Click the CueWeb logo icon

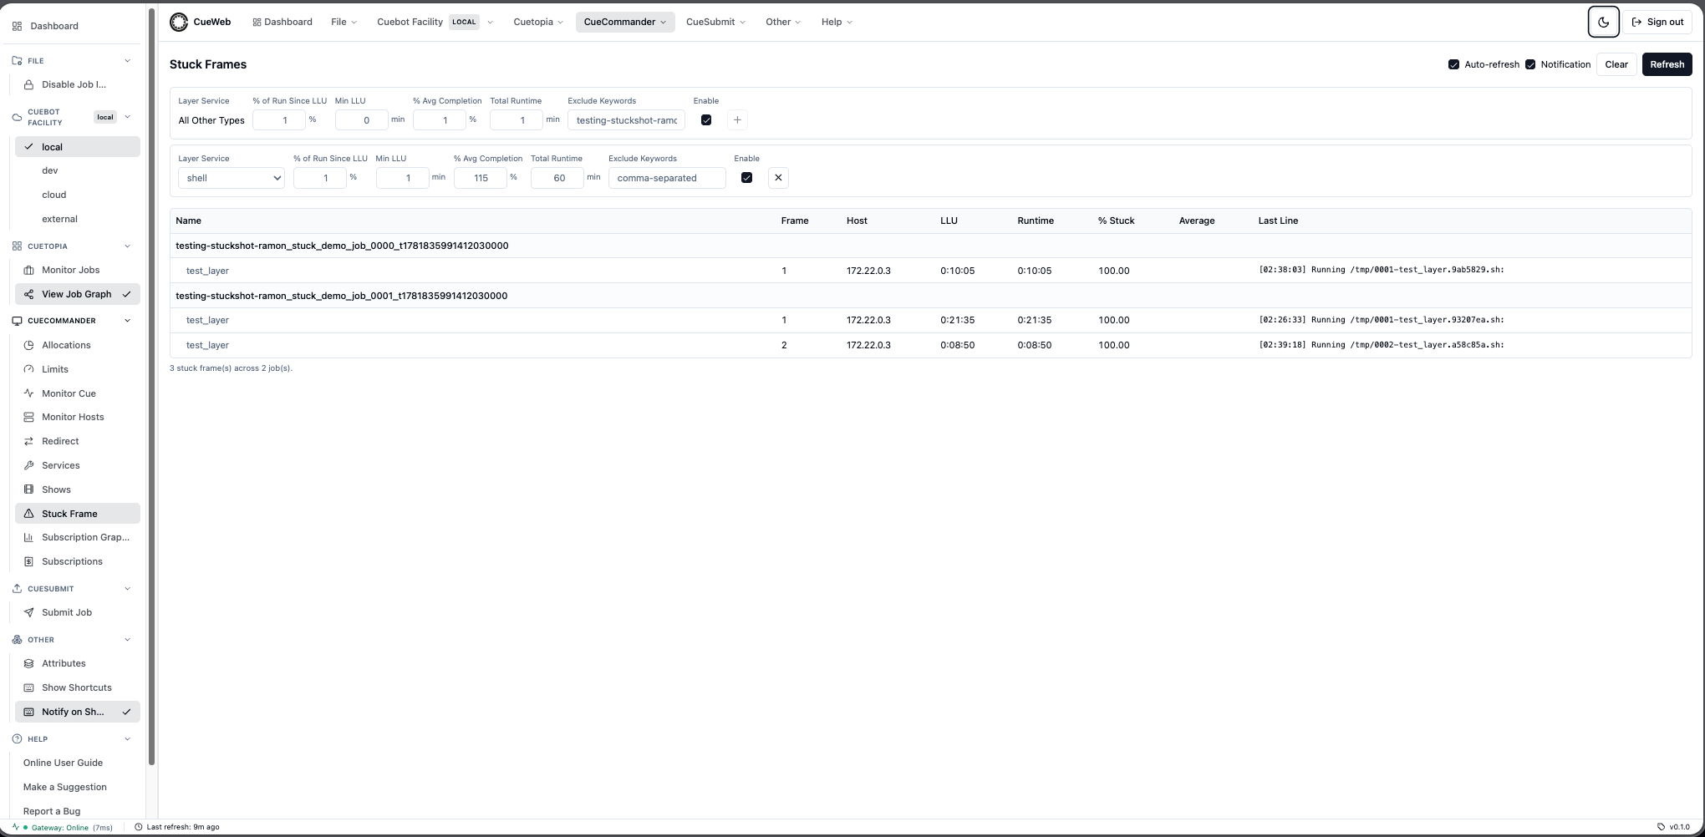[x=179, y=23]
